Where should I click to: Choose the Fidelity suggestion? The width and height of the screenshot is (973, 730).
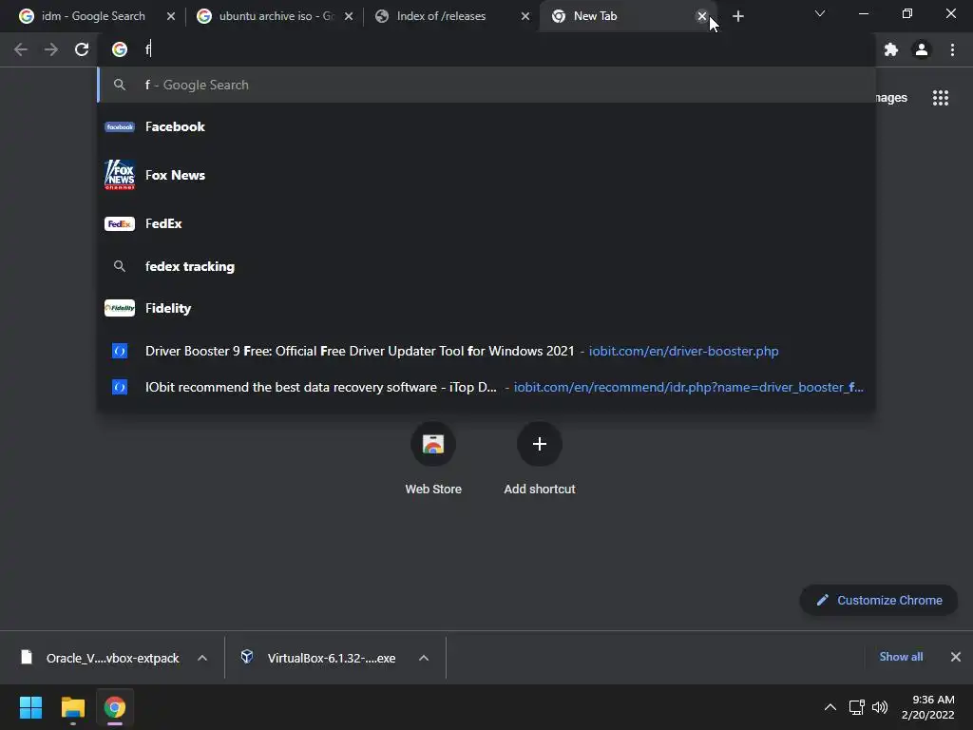[486, 308]
